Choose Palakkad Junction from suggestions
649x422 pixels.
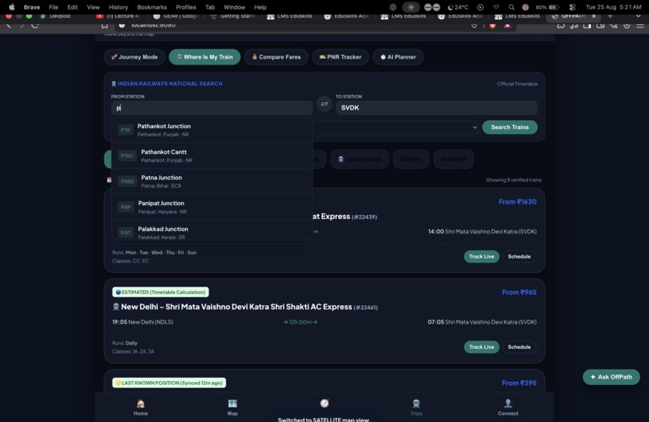click(212, 230)
